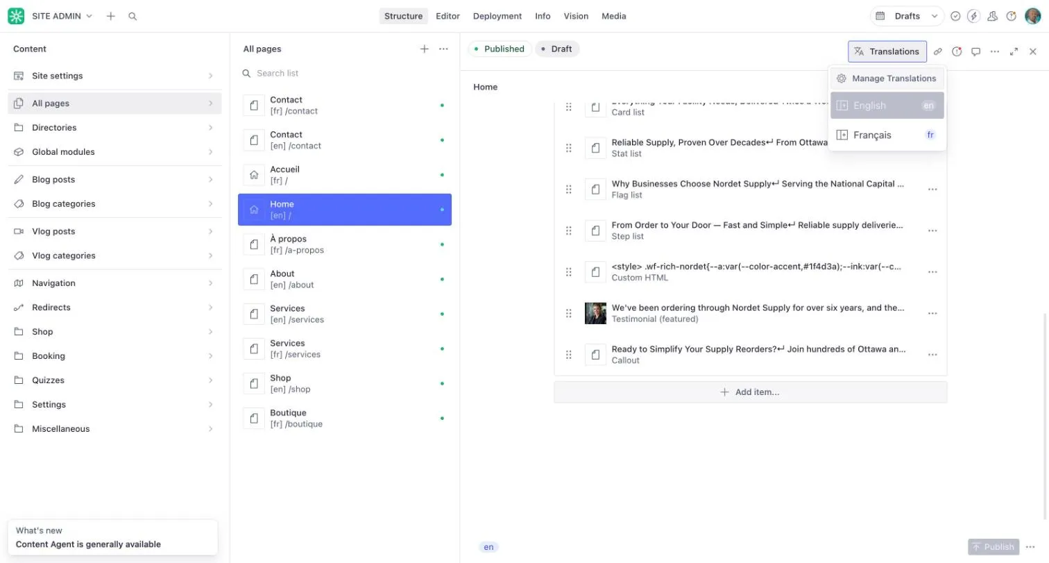The height and width of the screenshot is (563, 1049).
Task: Click the Publish button
Action: (993, 546)
